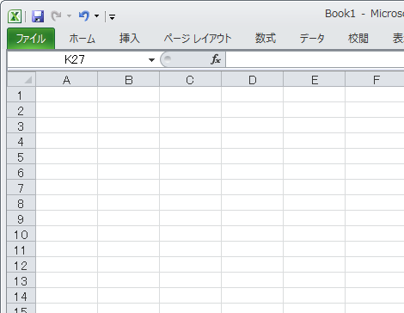The image size is (404, 313).
Task: Customize Quick Access Toolbar dropdown
Action: click(113, 17)
